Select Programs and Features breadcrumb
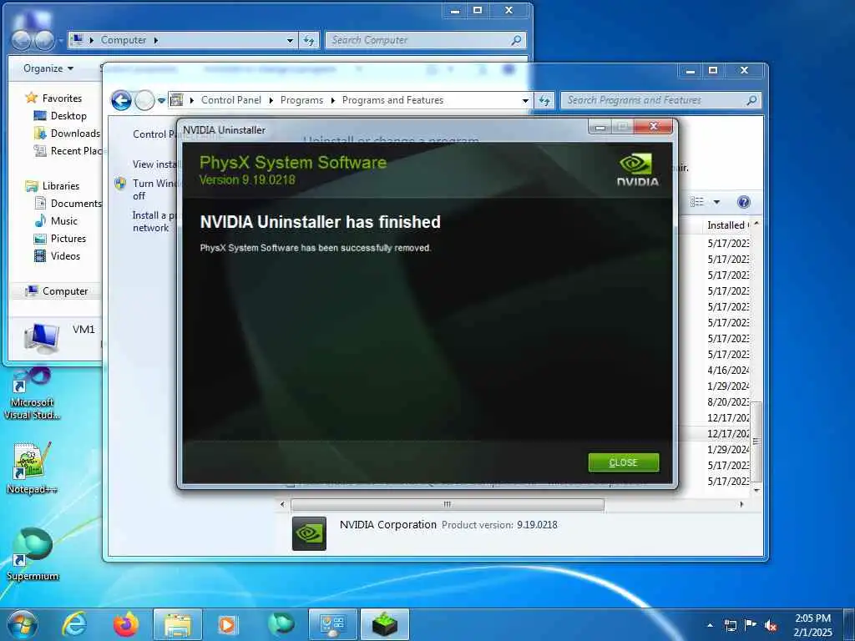The width and height of the screenshot is (855, 641). (x=392, y=100)
